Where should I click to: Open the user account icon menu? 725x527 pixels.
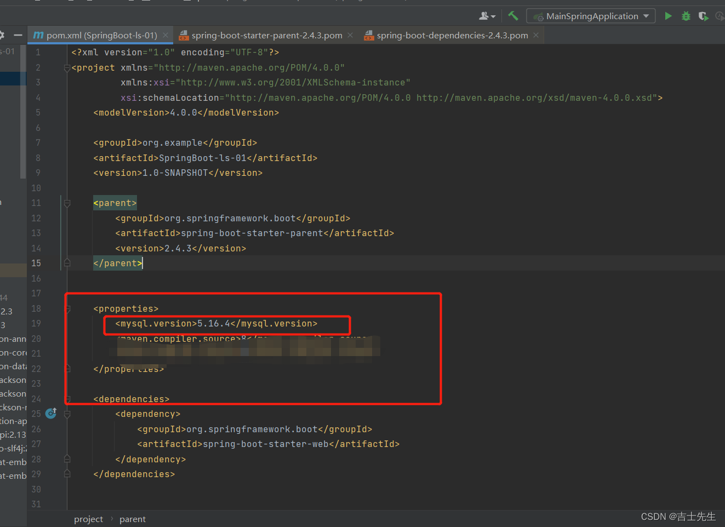pyautogui.click(x=487, y=16)
